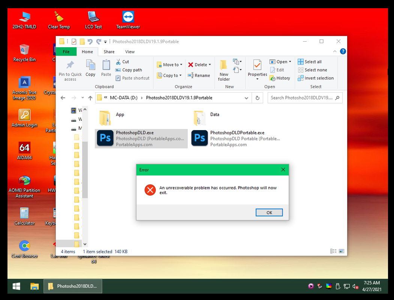Create a New folder

(224, 70)
